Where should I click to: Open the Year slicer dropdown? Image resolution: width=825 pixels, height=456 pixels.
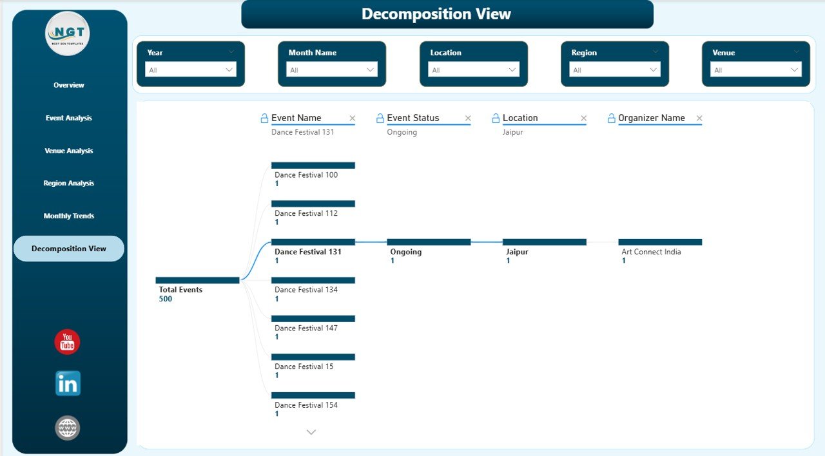coord(228,69)
